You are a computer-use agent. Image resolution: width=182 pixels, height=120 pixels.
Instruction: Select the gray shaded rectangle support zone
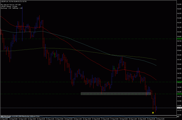116,94
